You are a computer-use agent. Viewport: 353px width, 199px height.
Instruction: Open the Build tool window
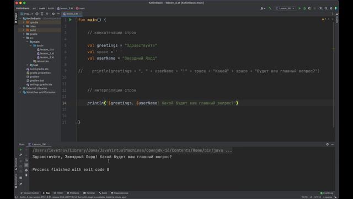103,193
